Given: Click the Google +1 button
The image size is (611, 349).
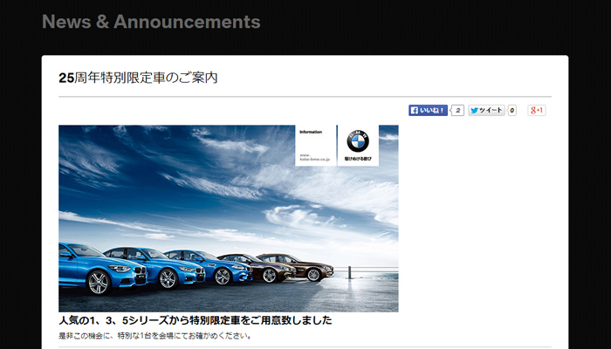Looking at the screenshot, I should pyautogui.click(x=537, y=110).
